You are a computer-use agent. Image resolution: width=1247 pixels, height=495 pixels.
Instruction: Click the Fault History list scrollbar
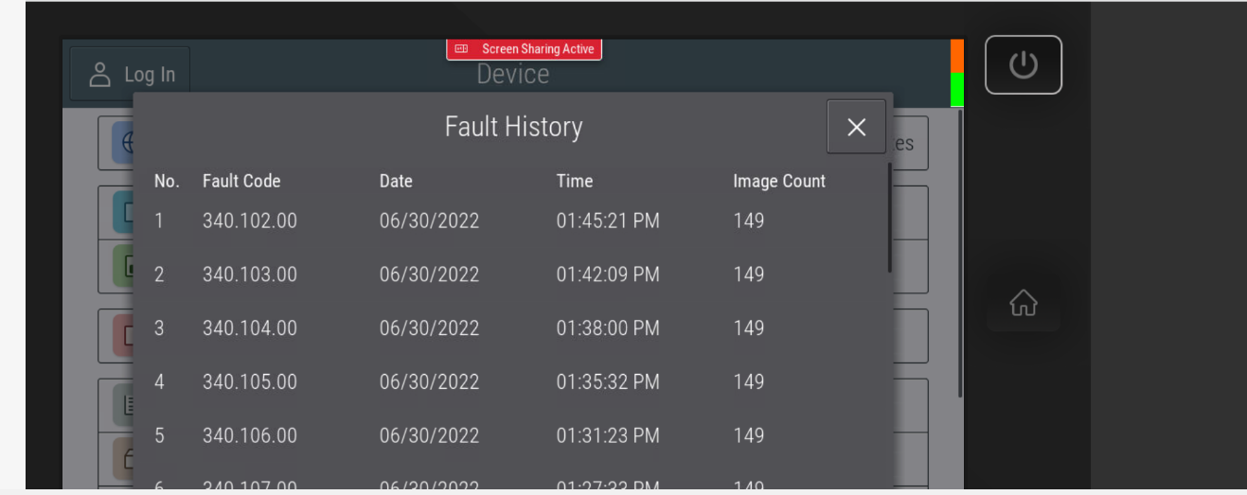tap(889, 218)
